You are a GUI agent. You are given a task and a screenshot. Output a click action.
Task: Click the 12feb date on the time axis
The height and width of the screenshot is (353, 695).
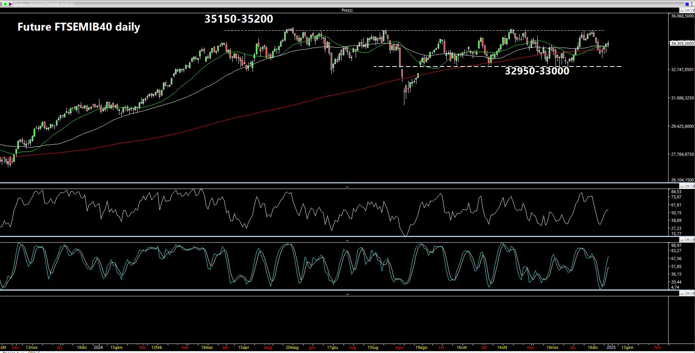156,347
